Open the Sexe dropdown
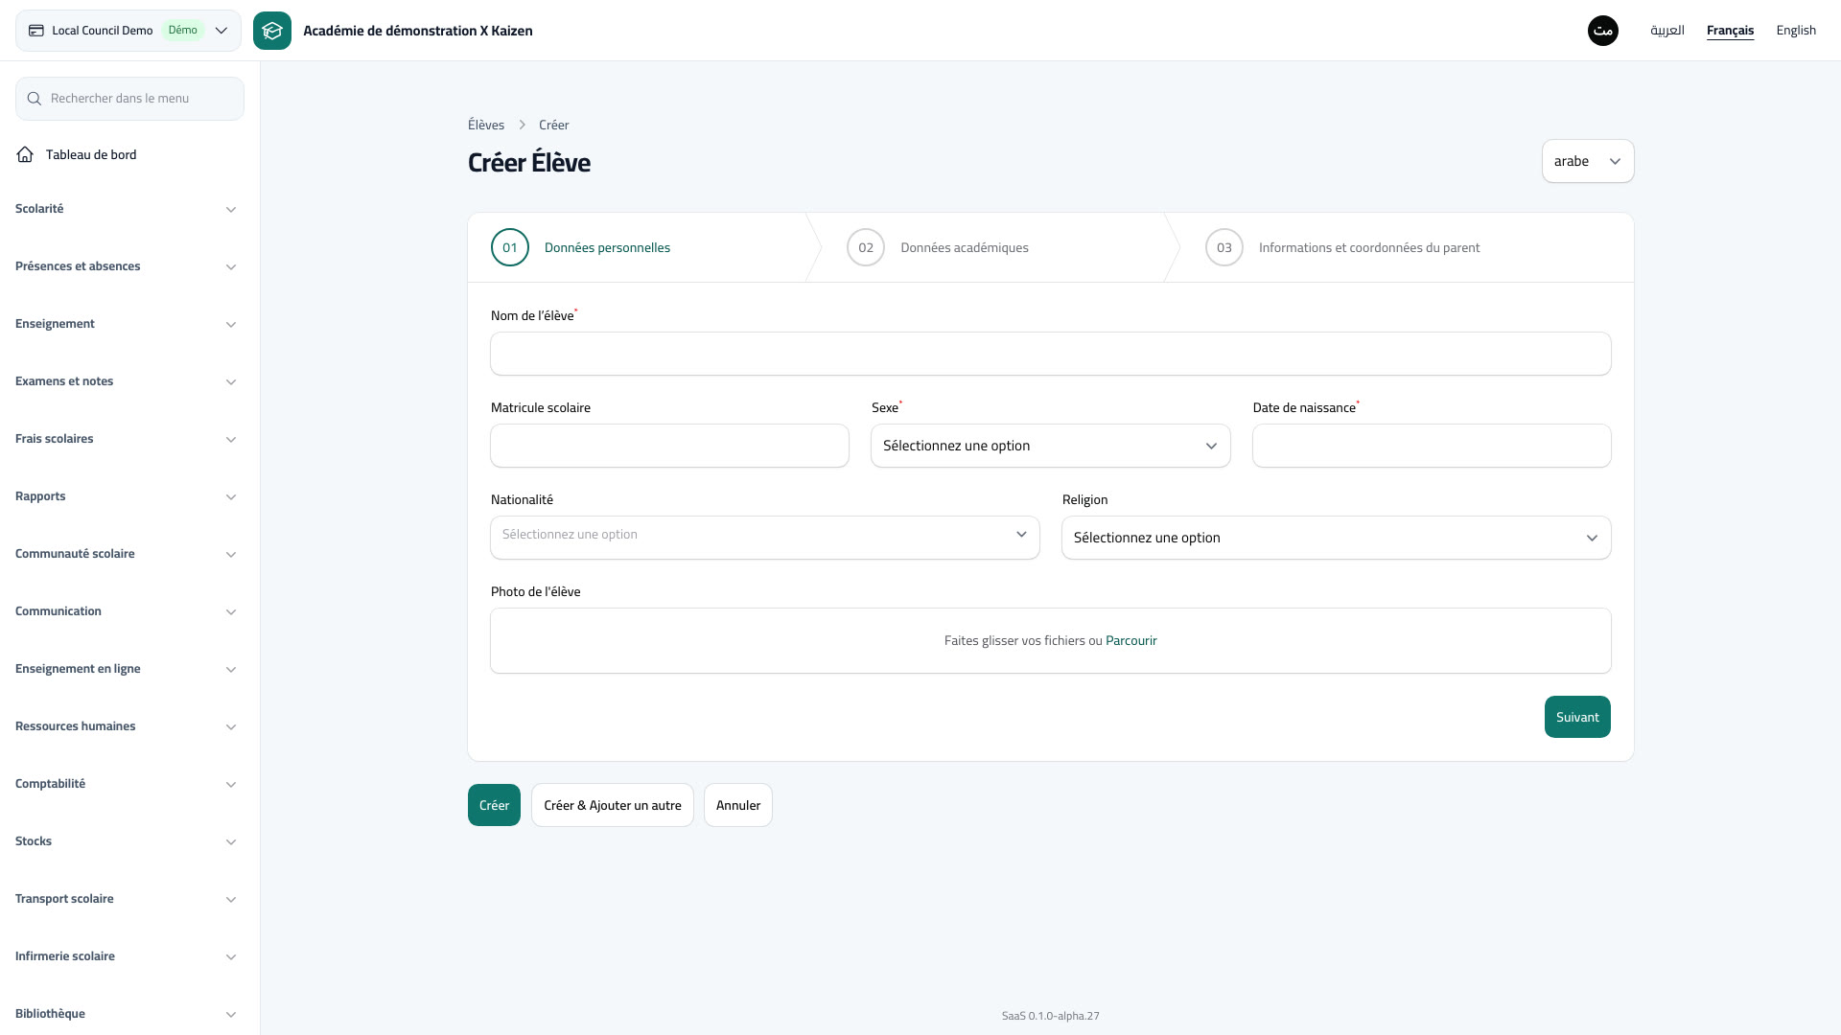 pyautogui.click(x=1050, y=446)
